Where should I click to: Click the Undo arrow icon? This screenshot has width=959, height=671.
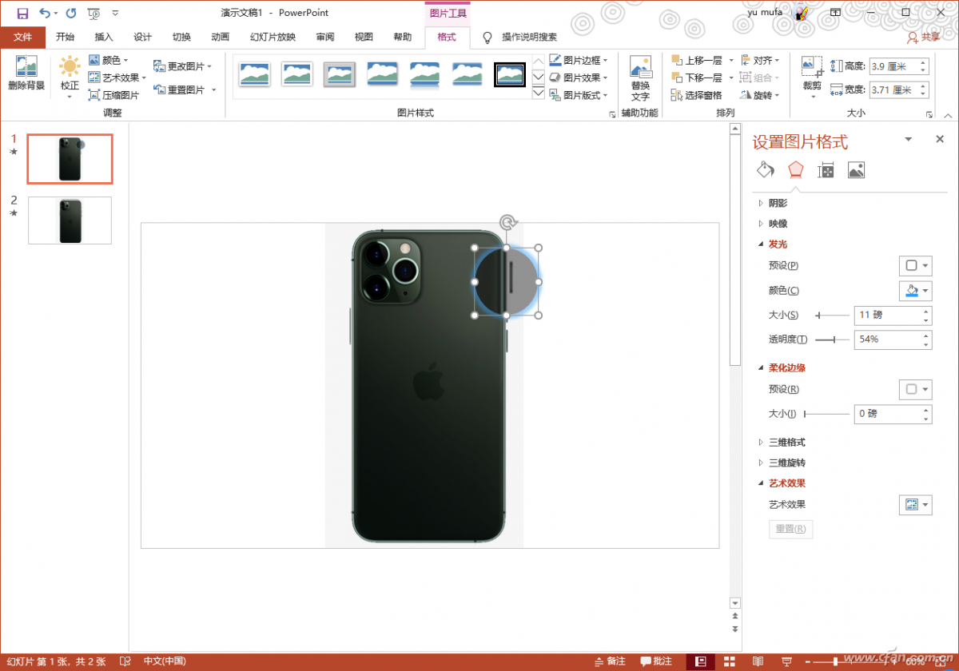click(46, 13)
